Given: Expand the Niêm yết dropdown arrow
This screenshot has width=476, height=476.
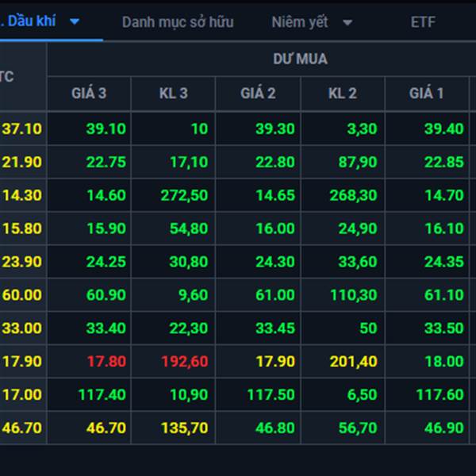Looking at the screenshot, I should [347, 22].
